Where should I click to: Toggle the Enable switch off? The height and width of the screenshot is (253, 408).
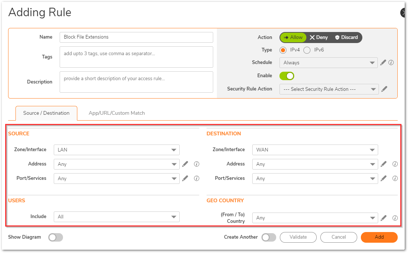click(287, 76)
